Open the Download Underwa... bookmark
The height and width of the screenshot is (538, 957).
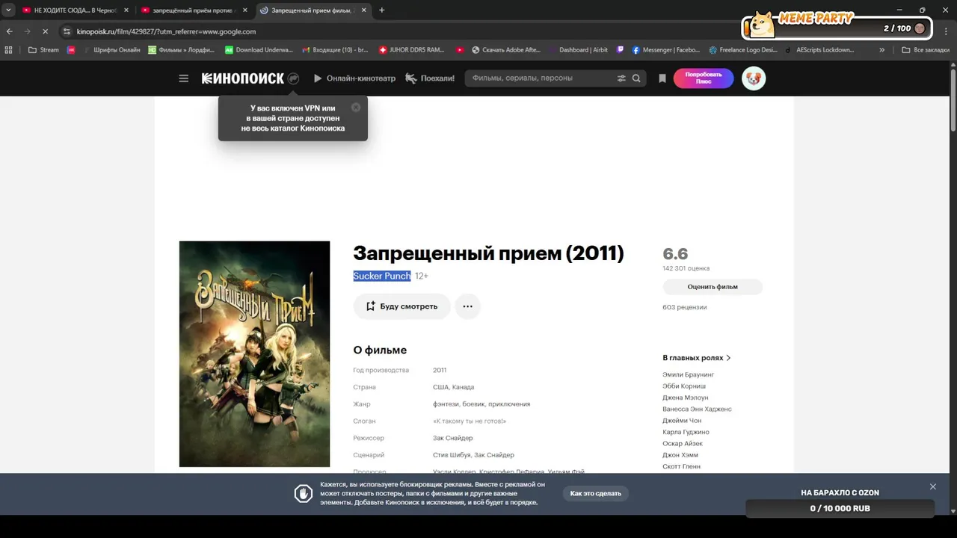pyautogui.click(x=259, y=50)
